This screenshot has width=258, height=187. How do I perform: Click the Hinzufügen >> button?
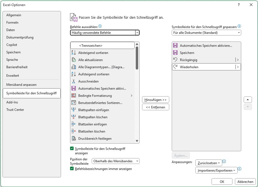coord(156,100)
